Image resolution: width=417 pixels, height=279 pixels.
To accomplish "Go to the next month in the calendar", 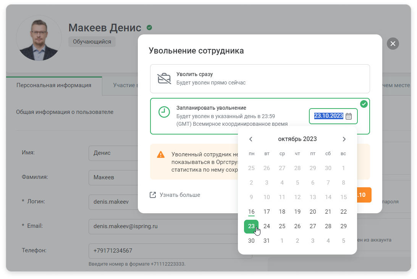I will coord(344,139).
